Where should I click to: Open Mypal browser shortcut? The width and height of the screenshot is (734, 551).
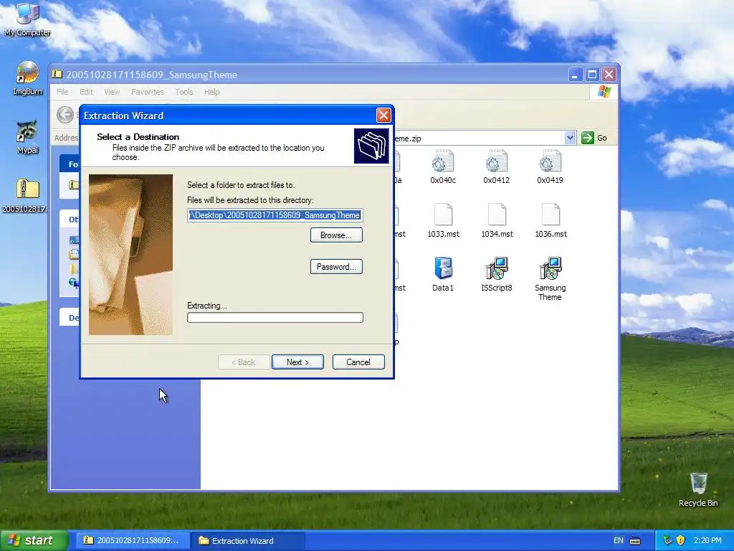(27, 137)
